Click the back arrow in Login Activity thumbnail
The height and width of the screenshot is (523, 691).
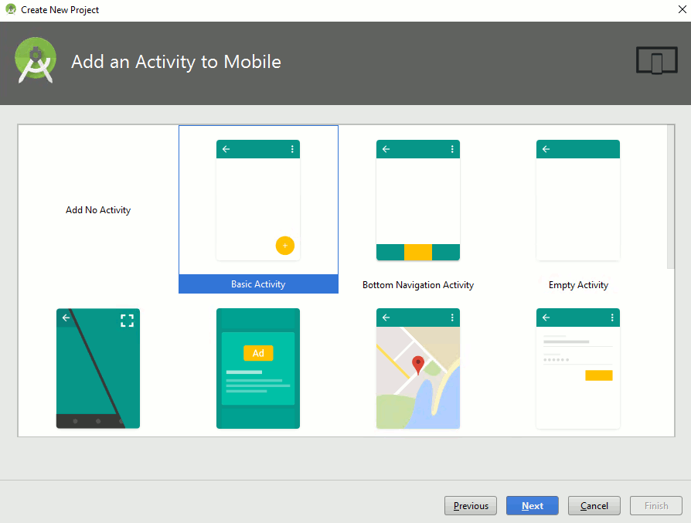click(546, 318)
